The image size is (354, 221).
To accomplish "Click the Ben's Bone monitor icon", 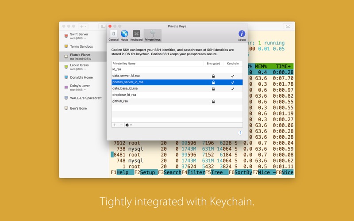I will (66, 108).
